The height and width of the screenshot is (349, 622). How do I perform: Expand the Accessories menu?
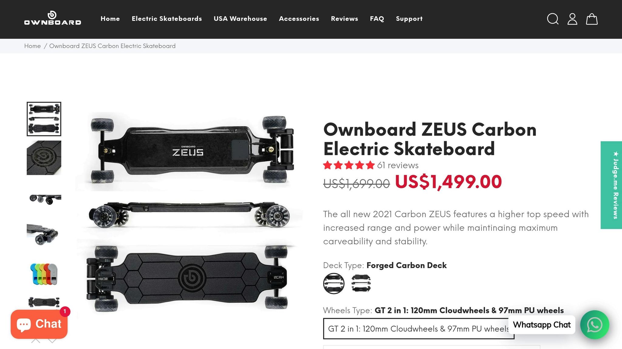point(299,18)
